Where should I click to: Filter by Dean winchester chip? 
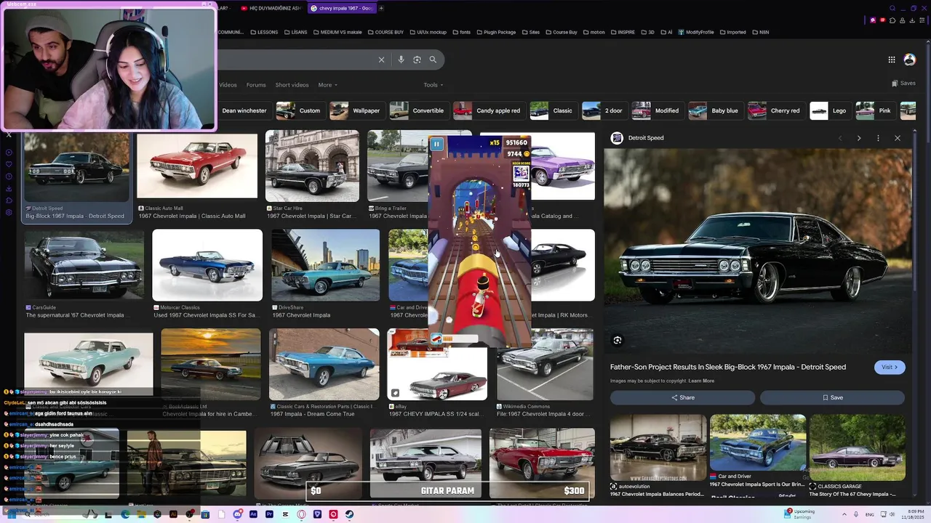click(x=244, y=110)
